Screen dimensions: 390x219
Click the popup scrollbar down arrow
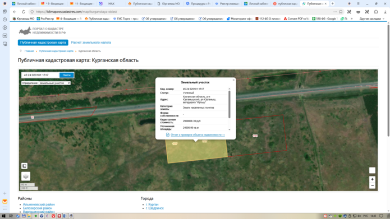tap(230, 129)
